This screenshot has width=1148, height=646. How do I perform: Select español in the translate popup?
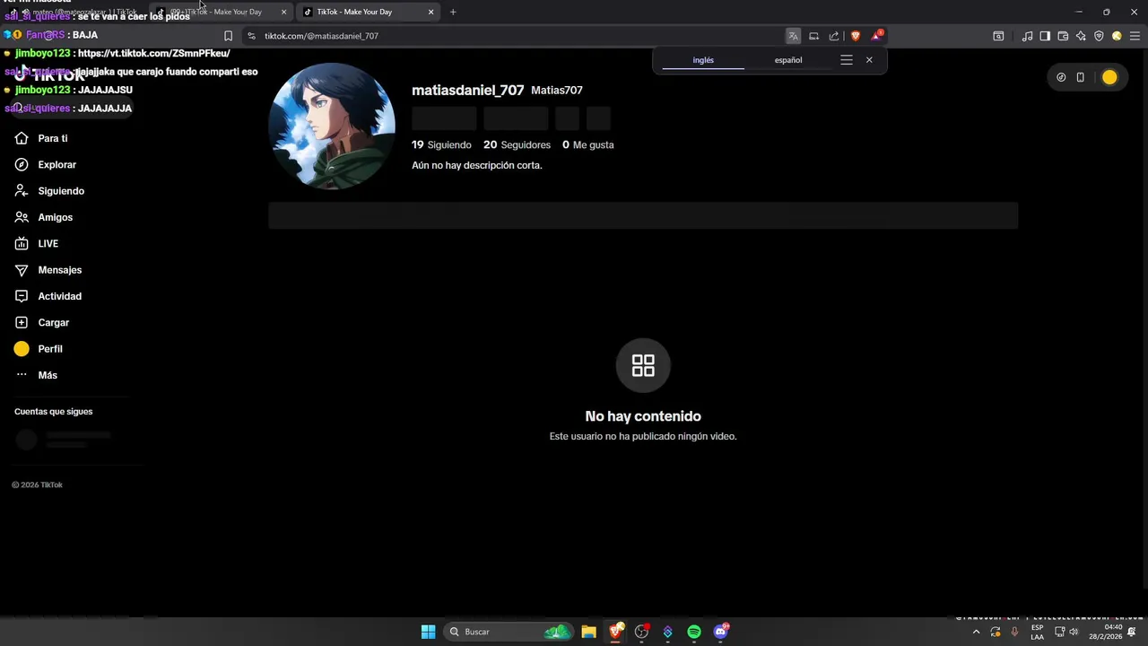pos(788,60)
